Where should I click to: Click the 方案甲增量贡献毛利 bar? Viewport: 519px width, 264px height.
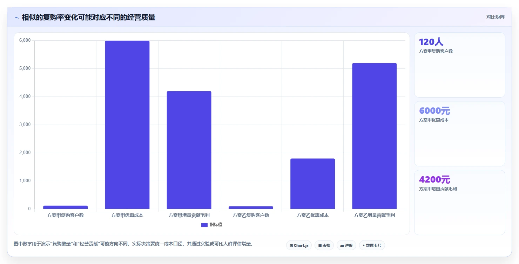tap(189, 150)
